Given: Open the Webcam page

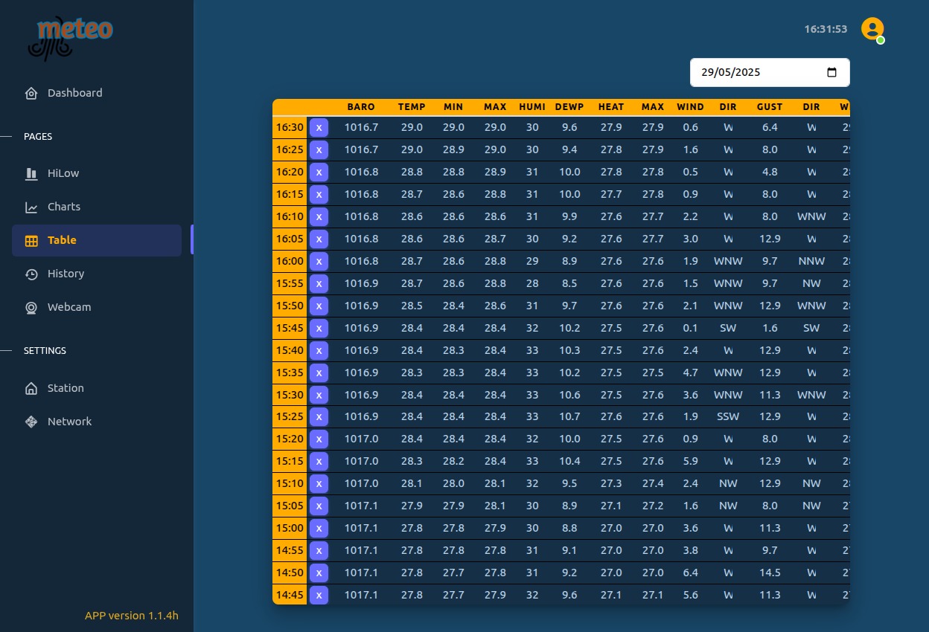Looking at the screenshot, I should pos(97,307).
